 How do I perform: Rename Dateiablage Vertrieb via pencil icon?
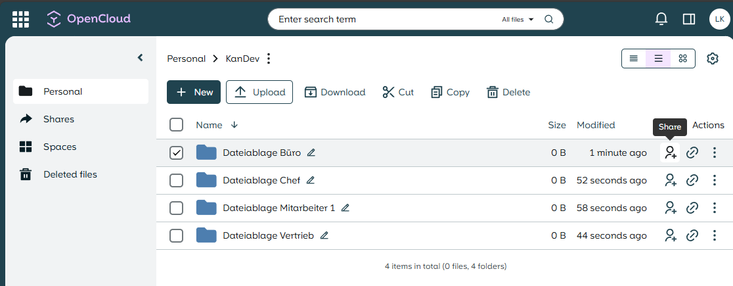(324, 235)
